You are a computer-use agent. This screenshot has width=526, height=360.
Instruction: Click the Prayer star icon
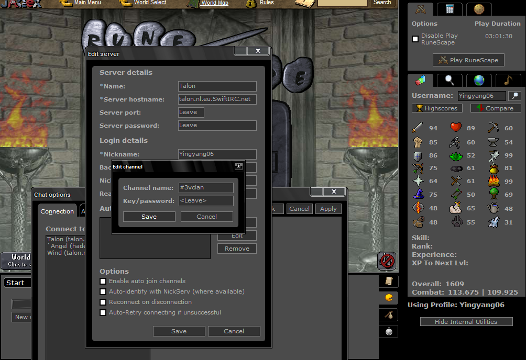pos(418,181)
